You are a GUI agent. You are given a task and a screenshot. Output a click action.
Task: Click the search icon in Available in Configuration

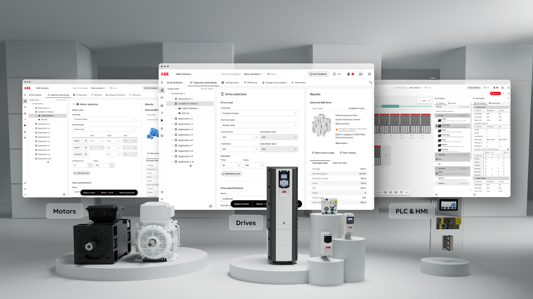pos(508,149)
